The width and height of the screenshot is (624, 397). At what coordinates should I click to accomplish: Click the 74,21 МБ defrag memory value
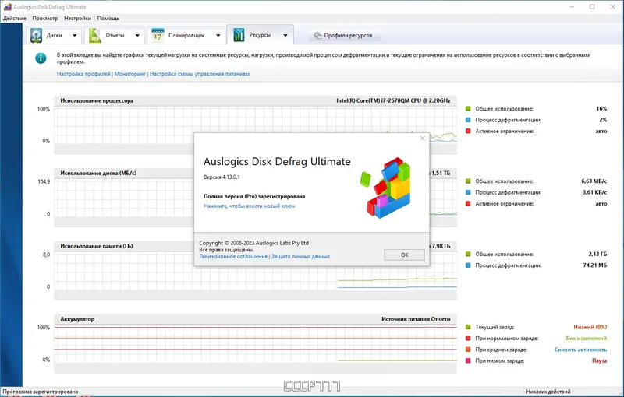(595, 265)
